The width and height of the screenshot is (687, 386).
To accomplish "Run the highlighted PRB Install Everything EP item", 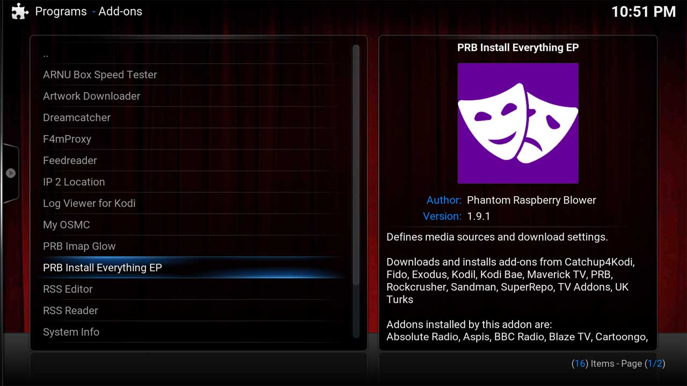I will [192, 268].
